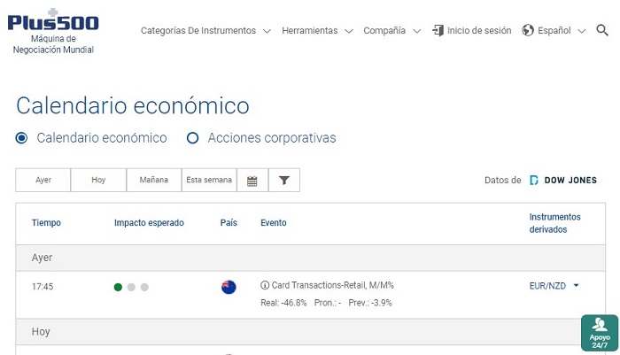620x355 pixels.
Task: Click the Ayer section header row
Action: pos(310,258)
